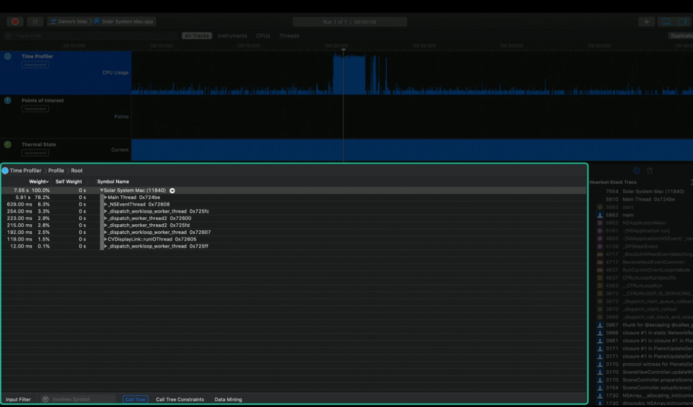Open the Time Profiler breadcrumb menu
This screenshot has height=407, width=693.
26,171
